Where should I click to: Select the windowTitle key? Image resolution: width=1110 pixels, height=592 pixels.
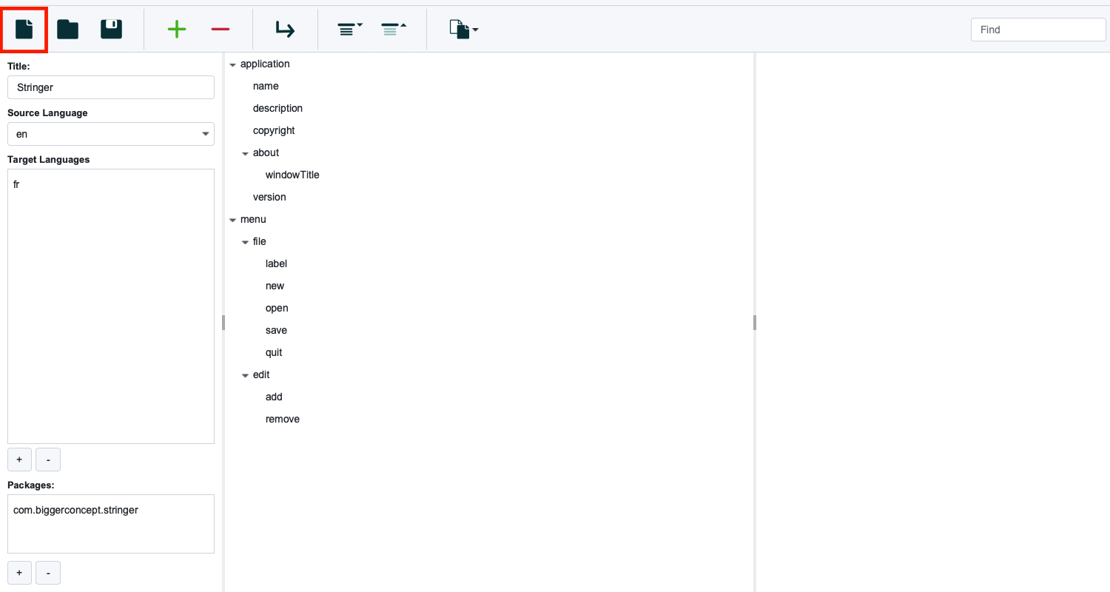[292, 175]
